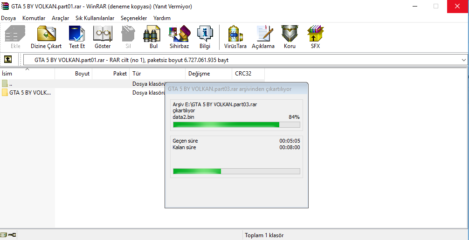This screenshot has width=469, height=240.
Task: Click the data2.bin file name text
Action: pyautogui.click(x=183, y=117)
